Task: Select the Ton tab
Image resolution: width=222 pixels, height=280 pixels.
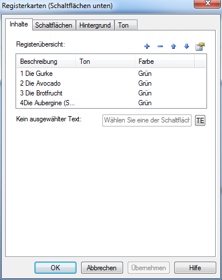Action: click(x=126, y=25)
